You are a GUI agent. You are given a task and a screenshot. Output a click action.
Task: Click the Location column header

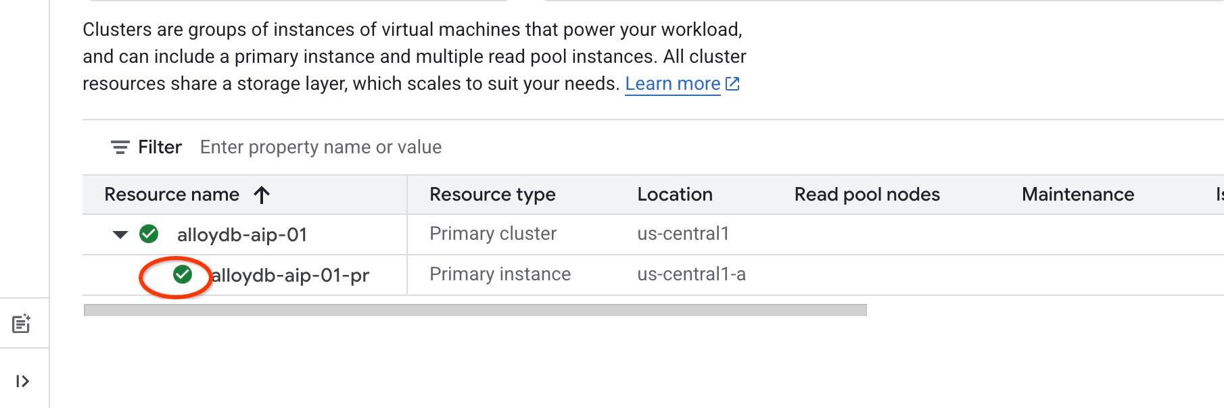pos(674,195)
